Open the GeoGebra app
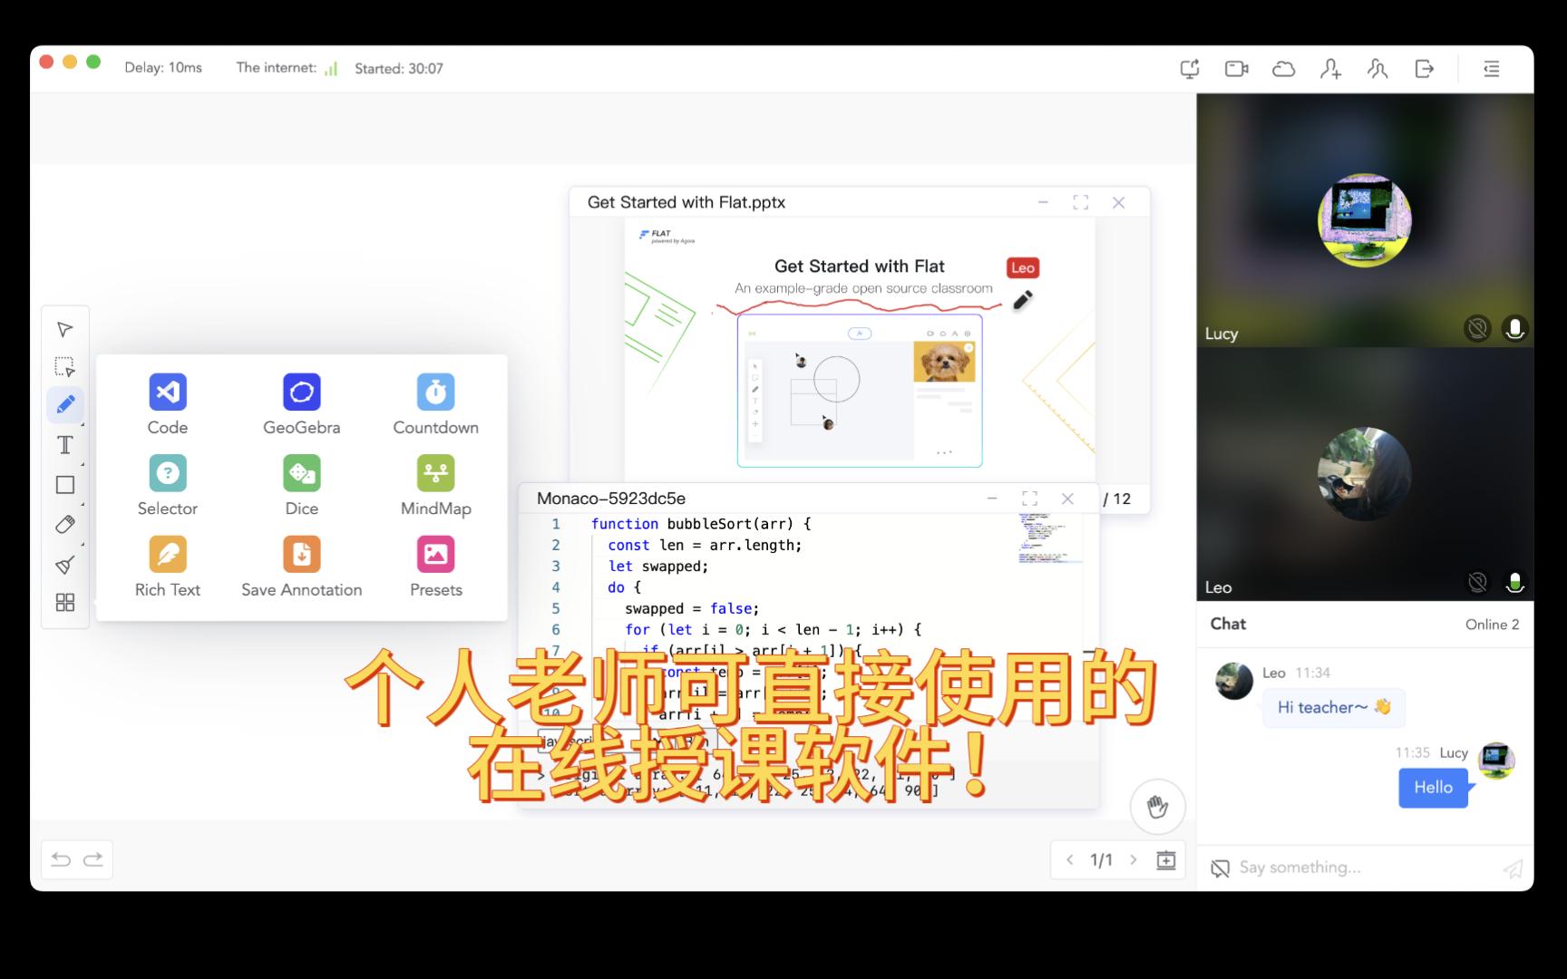 [301, 402]
